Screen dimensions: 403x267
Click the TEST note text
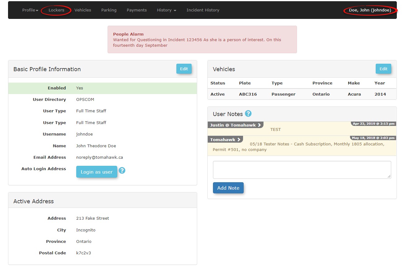click(x=276, y=129)
